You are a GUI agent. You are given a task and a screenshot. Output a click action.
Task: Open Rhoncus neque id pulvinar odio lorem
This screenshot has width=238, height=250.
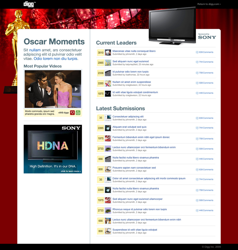click(139, 209)
